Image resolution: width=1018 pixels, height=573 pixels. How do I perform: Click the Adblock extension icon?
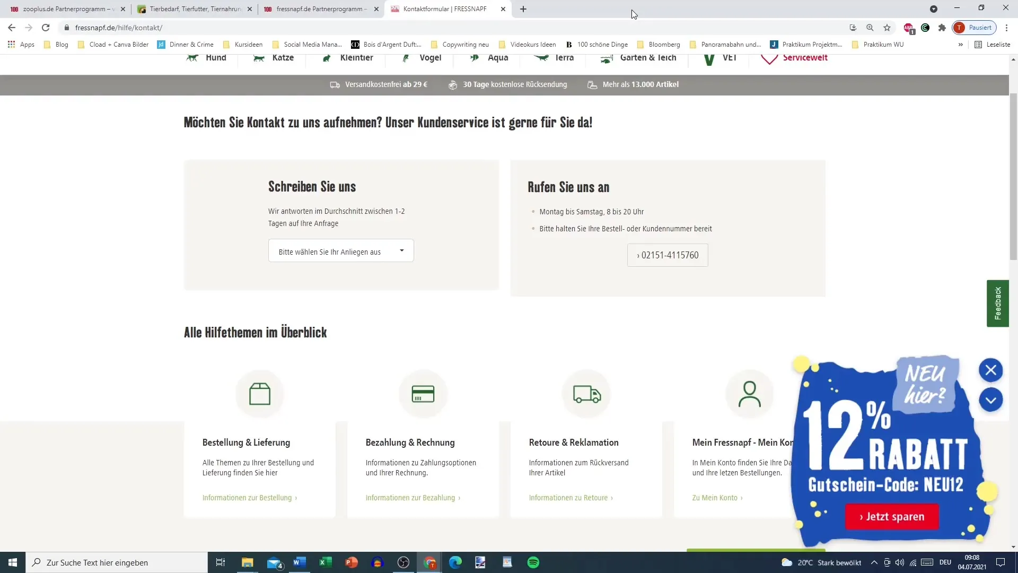tap(909, 28)
